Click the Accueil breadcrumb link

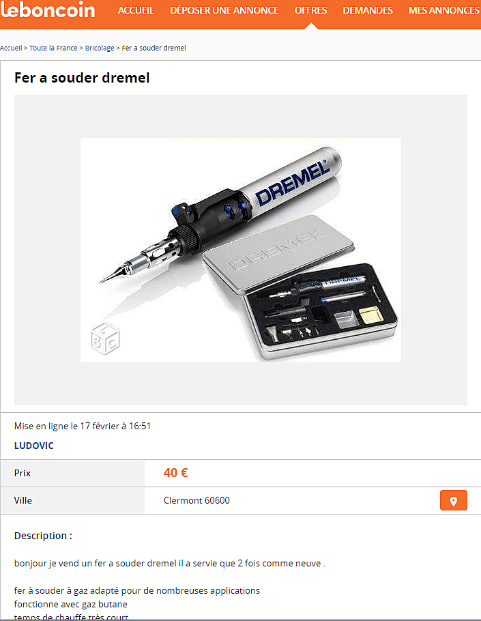(11, 48)
